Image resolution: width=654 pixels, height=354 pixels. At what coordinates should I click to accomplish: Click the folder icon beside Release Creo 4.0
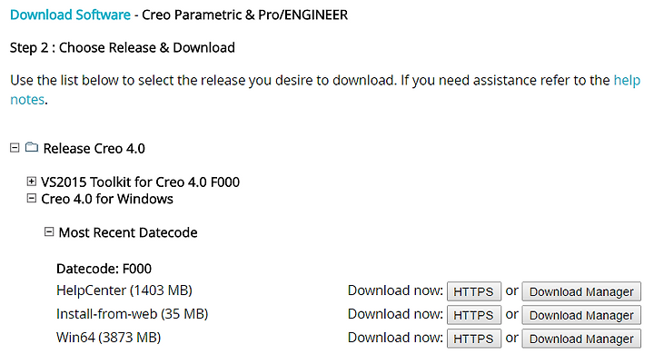[x=32, y=147]
